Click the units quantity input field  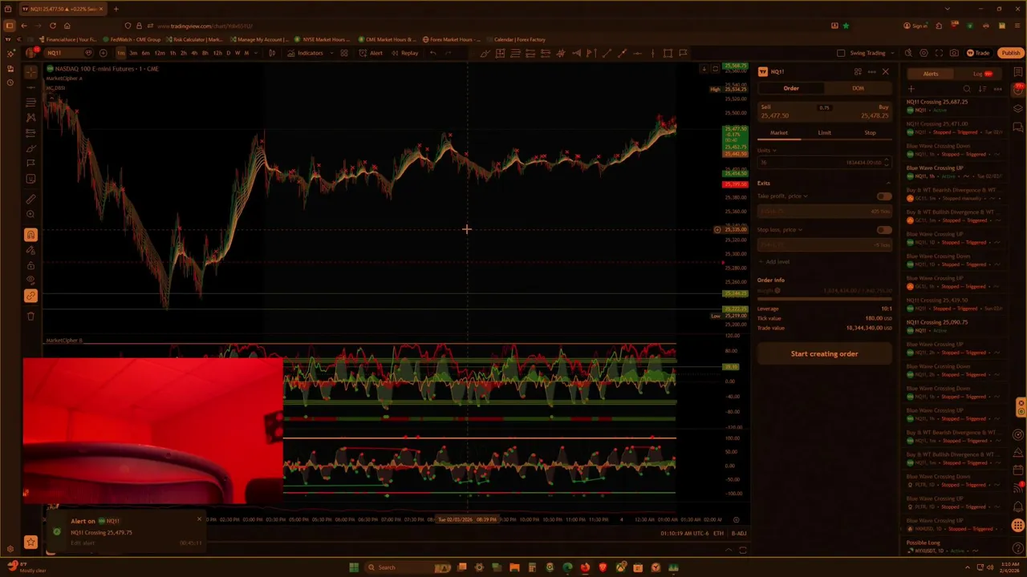(824, 163)
